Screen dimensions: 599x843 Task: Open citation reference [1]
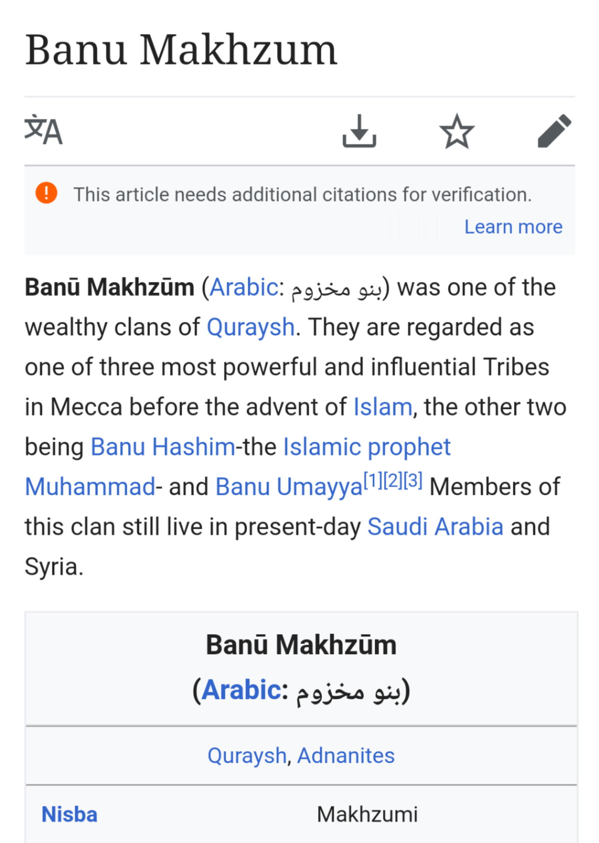click(373, 480)
